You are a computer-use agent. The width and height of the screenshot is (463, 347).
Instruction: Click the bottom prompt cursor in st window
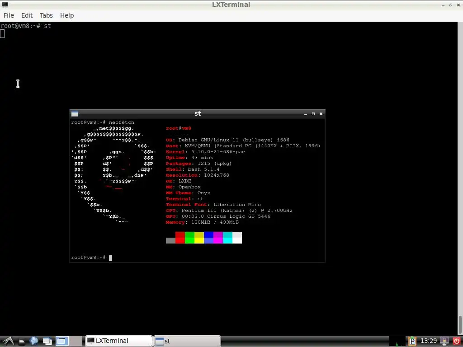[110, 258]
